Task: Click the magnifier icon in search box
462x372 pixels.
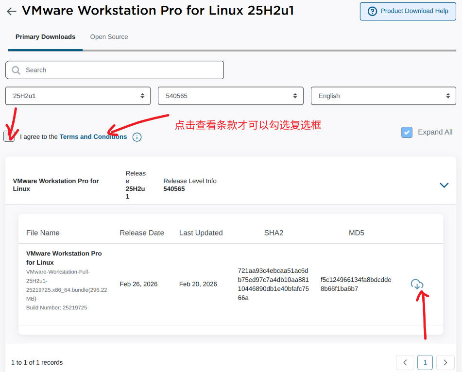Action: 16,70
